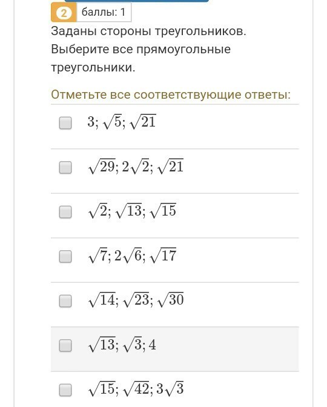327x407 pixels.
Task: Check the box for 3; √5; √21
Action: 65,123
